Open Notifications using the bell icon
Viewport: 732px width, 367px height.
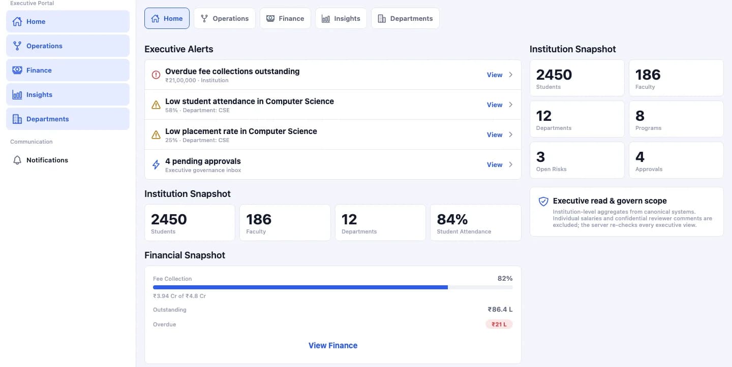(x=17, y=160)
